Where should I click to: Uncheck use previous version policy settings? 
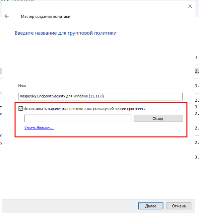(21, 109)
